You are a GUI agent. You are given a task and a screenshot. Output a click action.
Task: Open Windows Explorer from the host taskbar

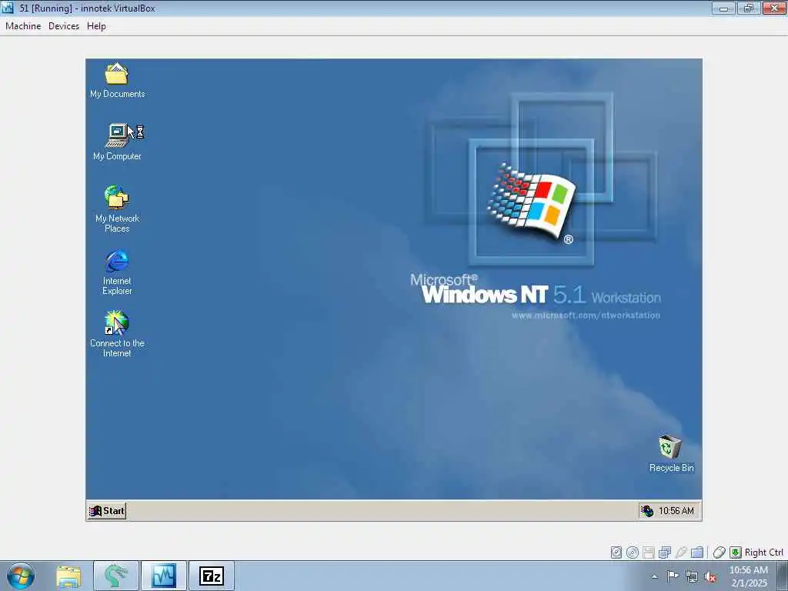pos(68,576)
